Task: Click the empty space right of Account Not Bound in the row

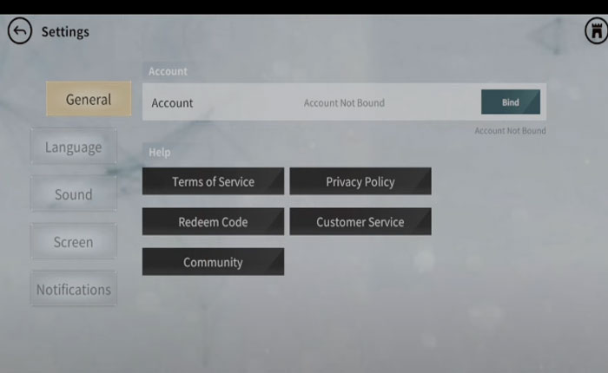Action: [x=433, y=103]
